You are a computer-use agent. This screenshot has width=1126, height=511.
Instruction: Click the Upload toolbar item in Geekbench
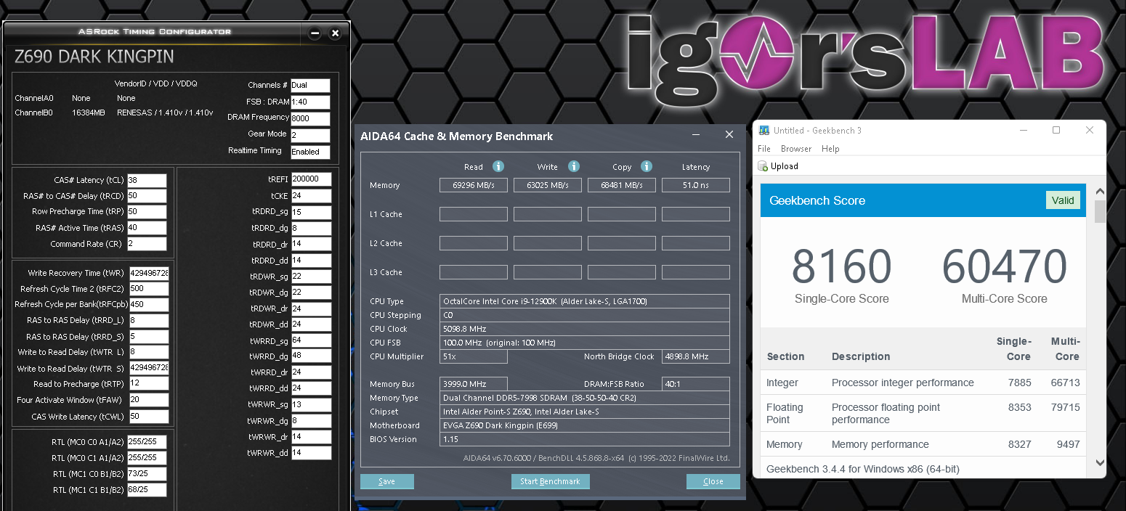tap(778, 166)
